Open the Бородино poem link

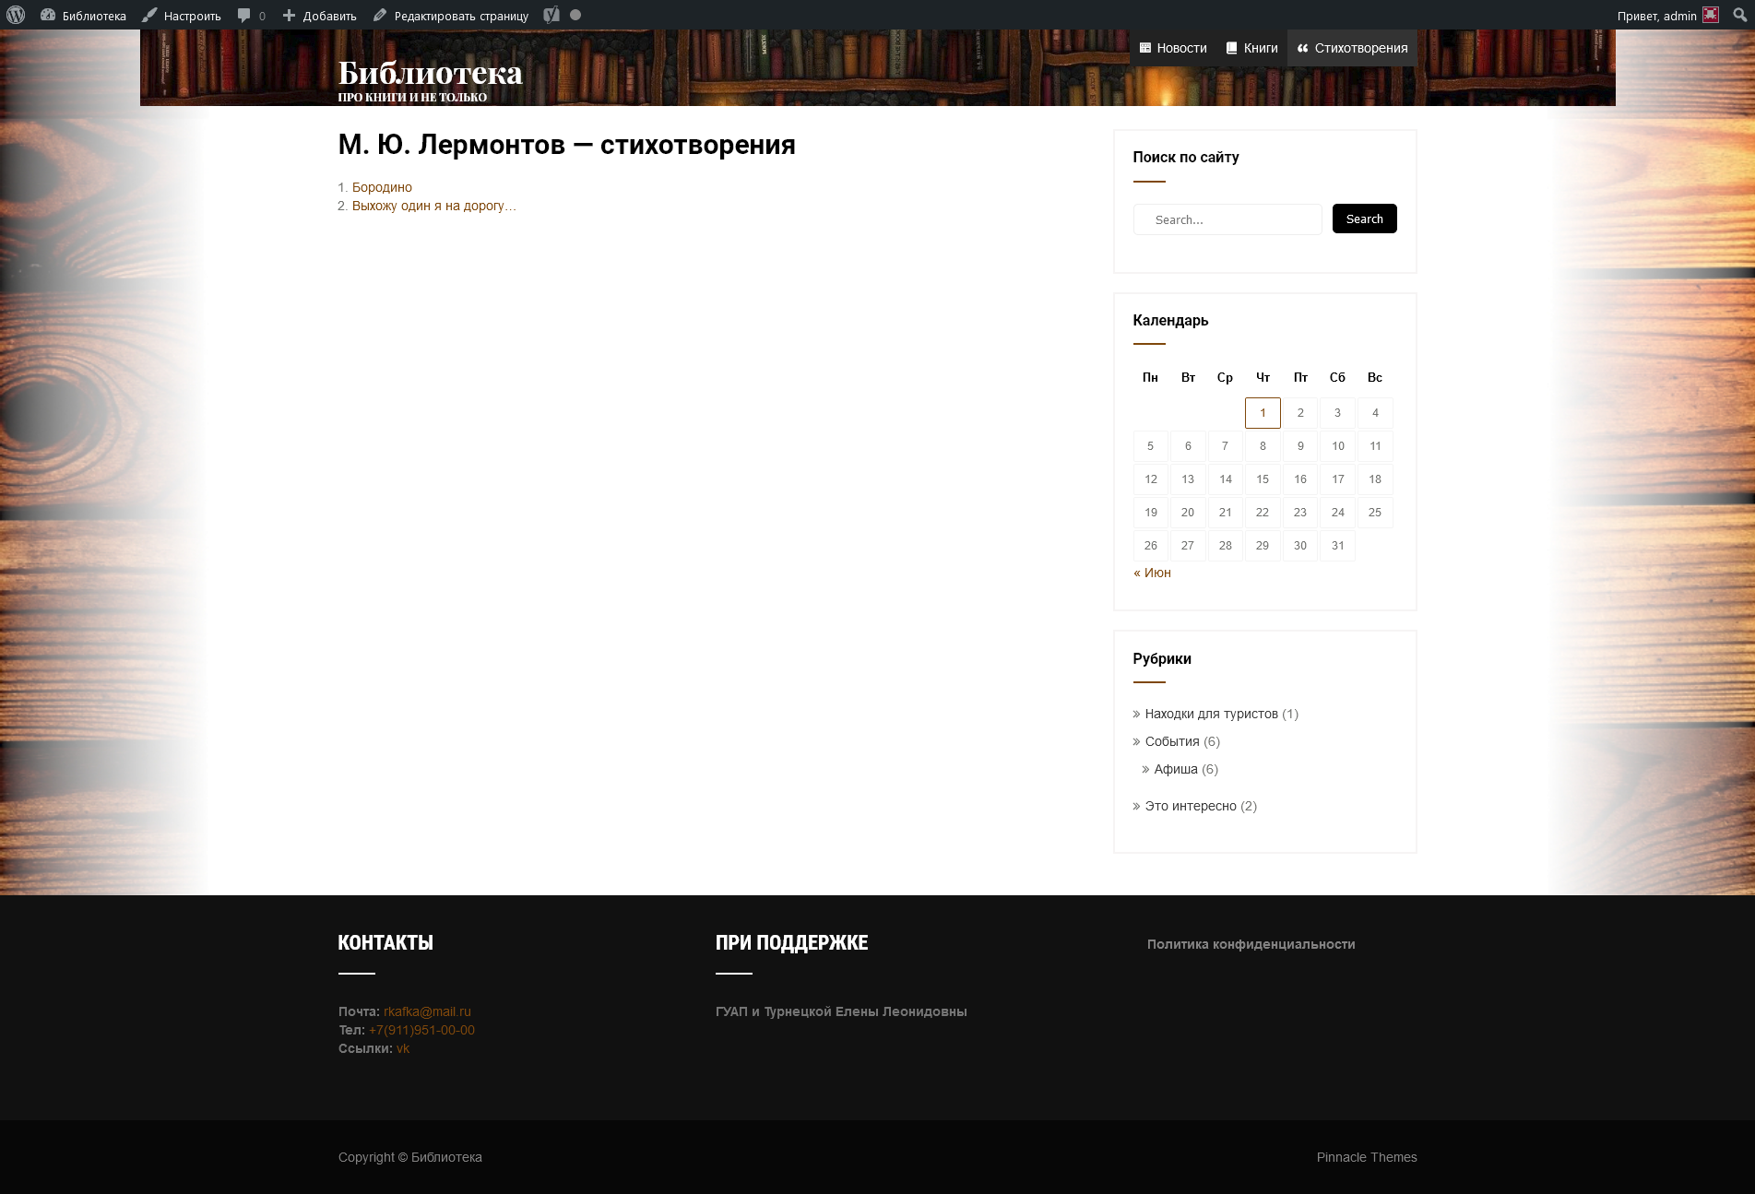[382, 187]
